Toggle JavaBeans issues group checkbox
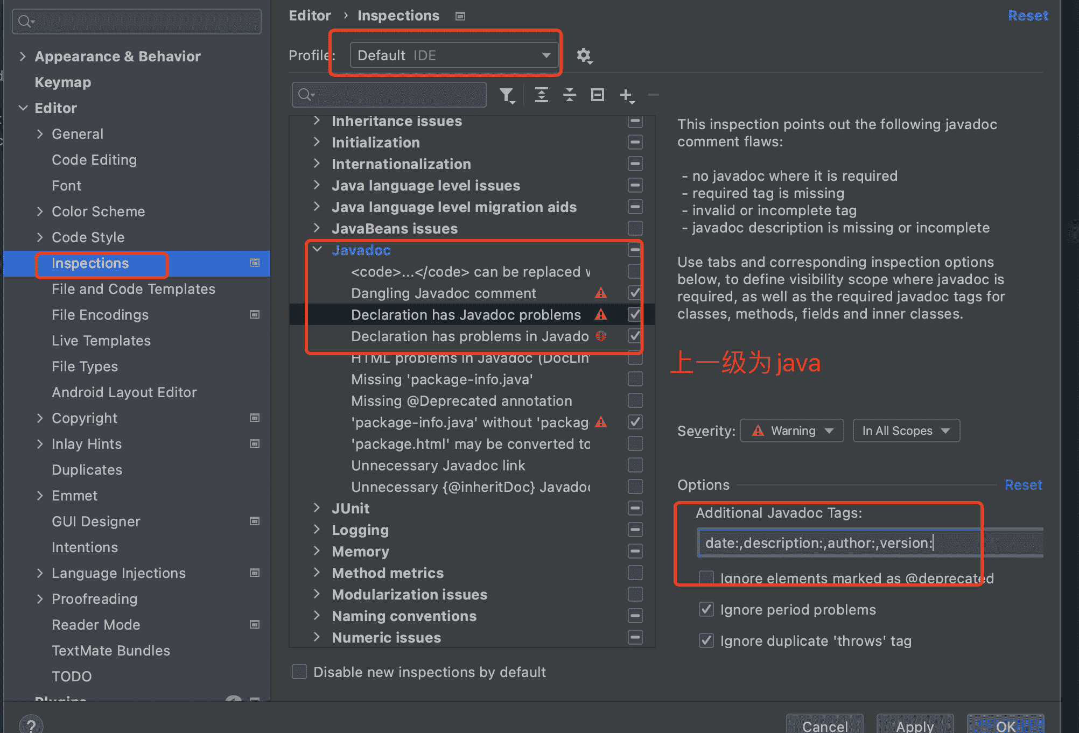 635,228
